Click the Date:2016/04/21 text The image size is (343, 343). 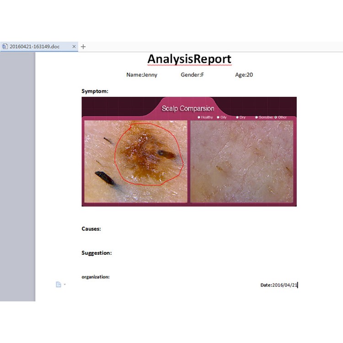coord(279,285)
